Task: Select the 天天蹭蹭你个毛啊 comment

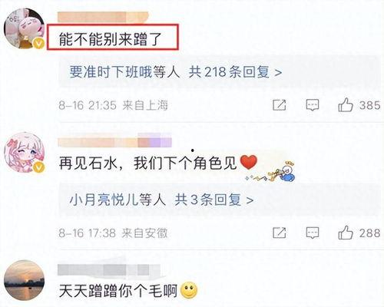Action: coord(118,291)
